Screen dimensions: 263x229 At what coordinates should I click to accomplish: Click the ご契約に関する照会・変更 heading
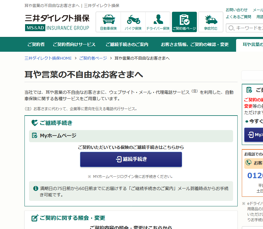pyautogui.click(x=73, y=218)
